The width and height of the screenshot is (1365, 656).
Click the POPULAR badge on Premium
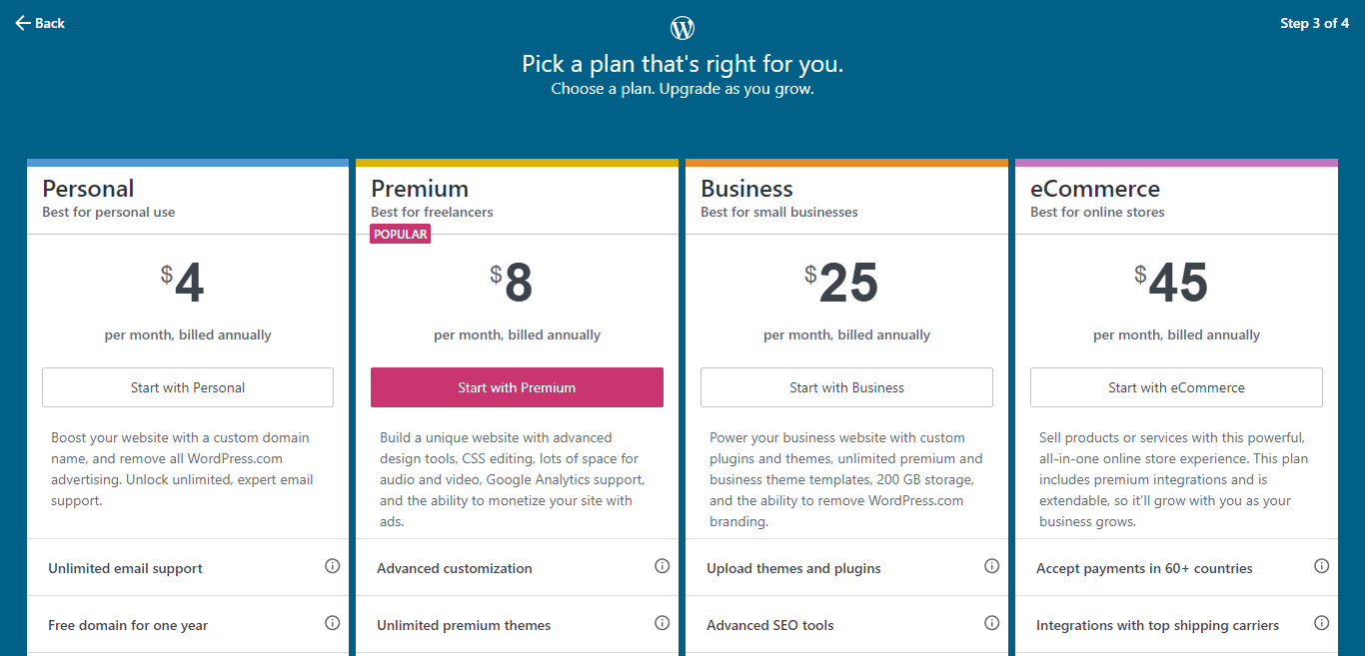click(400, 234)
